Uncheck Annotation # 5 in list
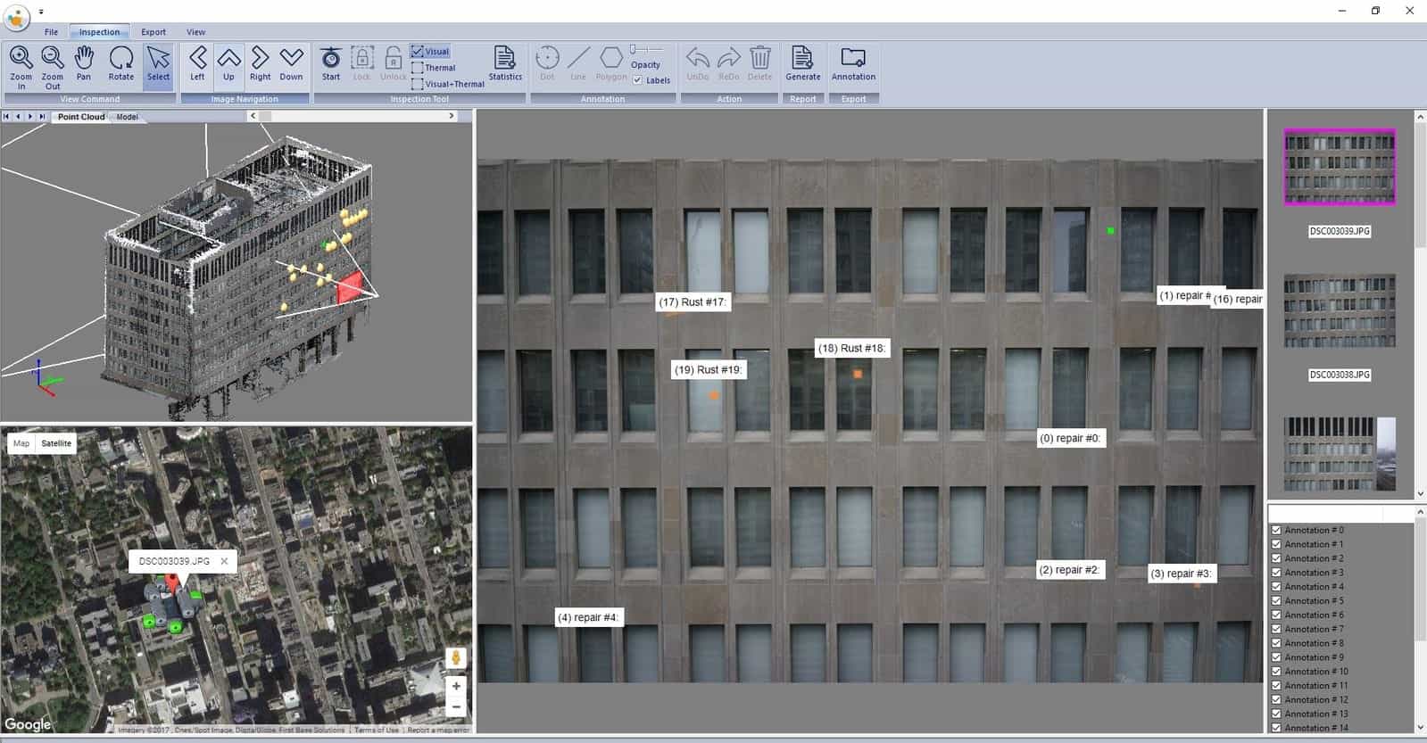Viewport: 1427px width, 743px height. point(1276,600)
